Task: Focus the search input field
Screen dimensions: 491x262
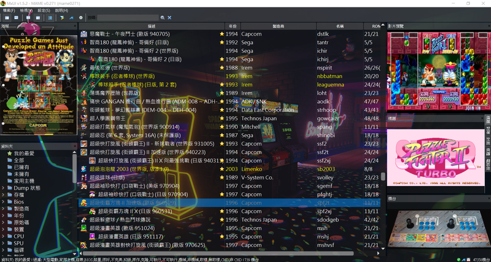Action: [128, 18]
